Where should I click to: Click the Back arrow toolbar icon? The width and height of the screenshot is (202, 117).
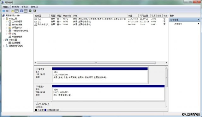[3, 11]
